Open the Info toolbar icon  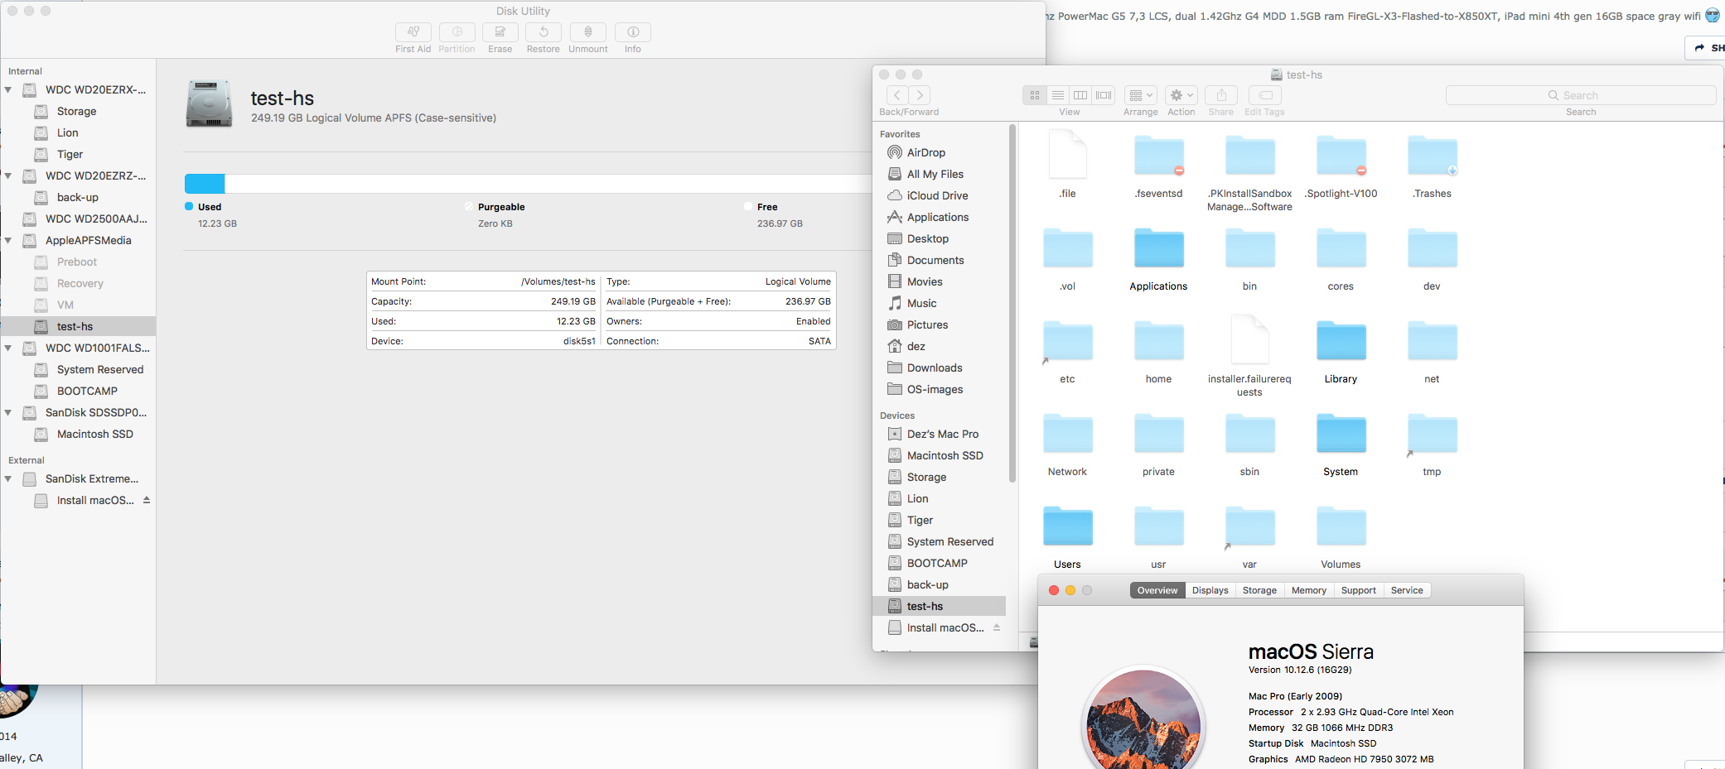pyautogui.click(x=633, y=32)
